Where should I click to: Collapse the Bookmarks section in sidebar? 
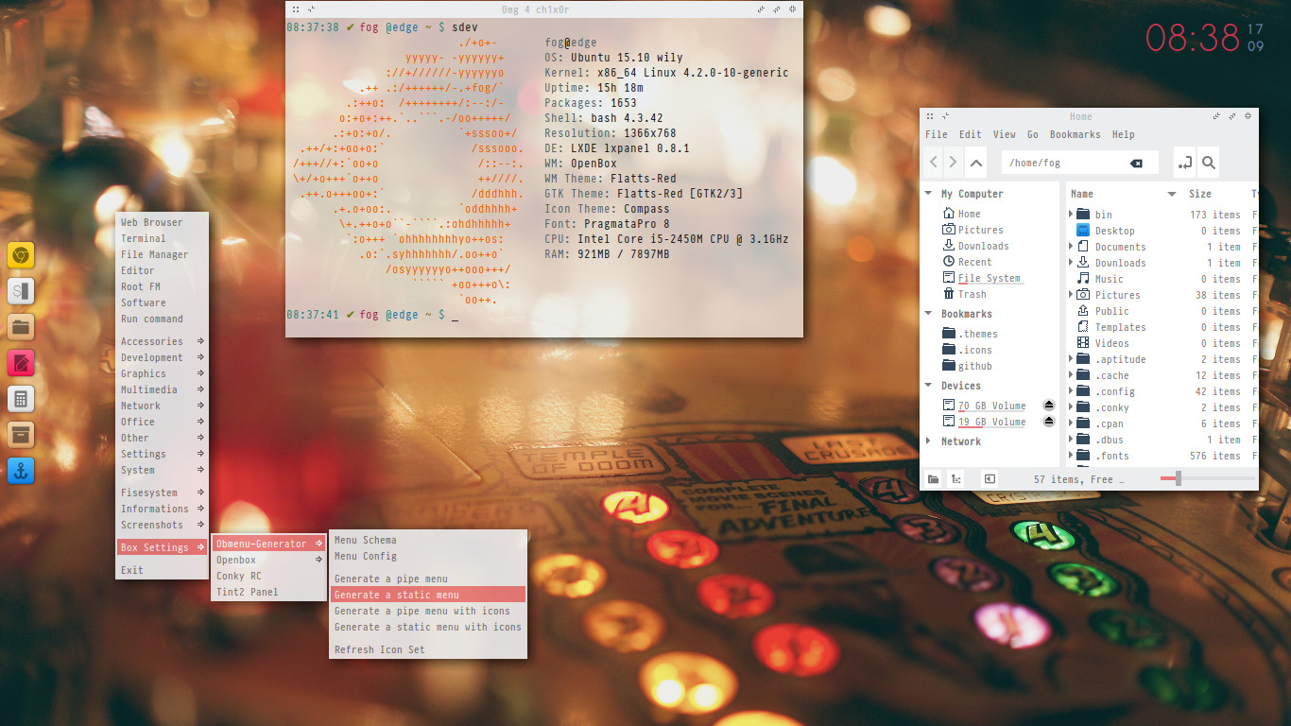[x=929, y=314]
